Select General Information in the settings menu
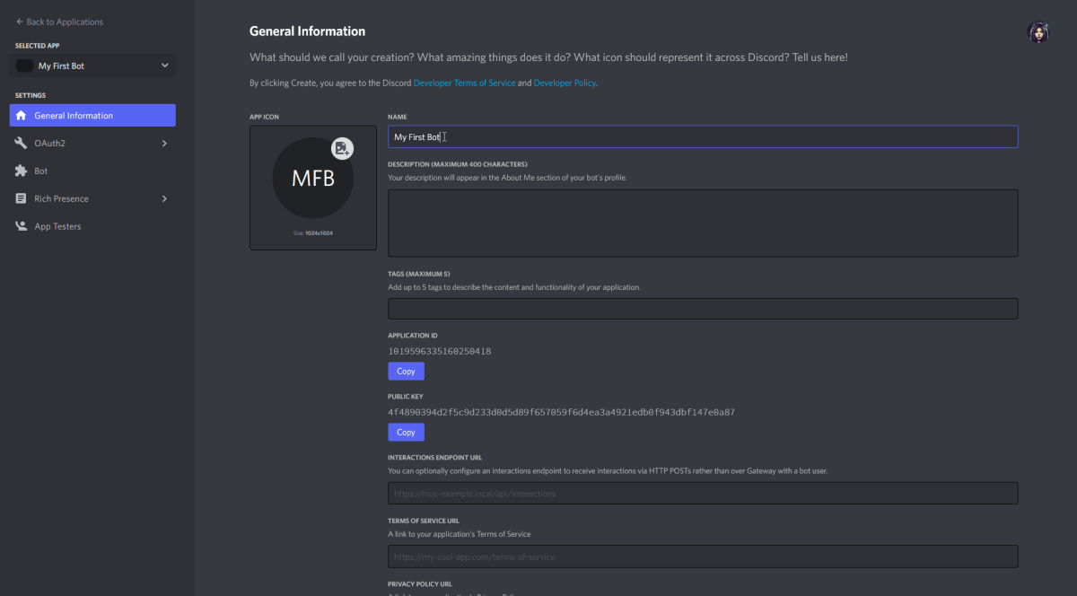 point(72,115)
